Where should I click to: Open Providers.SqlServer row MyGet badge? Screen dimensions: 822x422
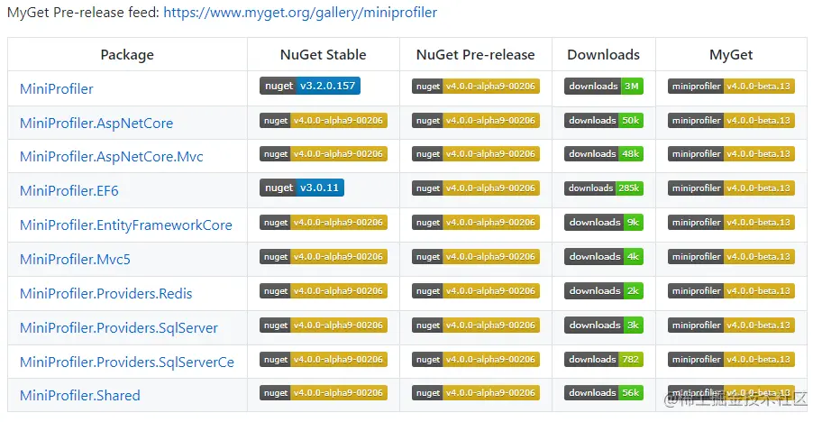(x=731, y=325)
